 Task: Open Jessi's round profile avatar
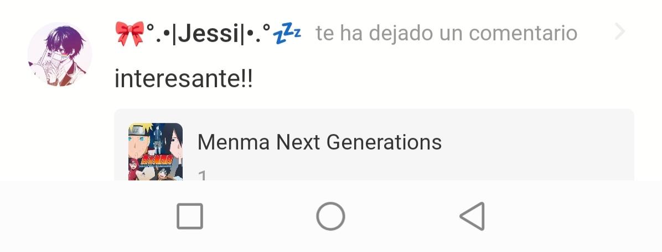(60, 54)
